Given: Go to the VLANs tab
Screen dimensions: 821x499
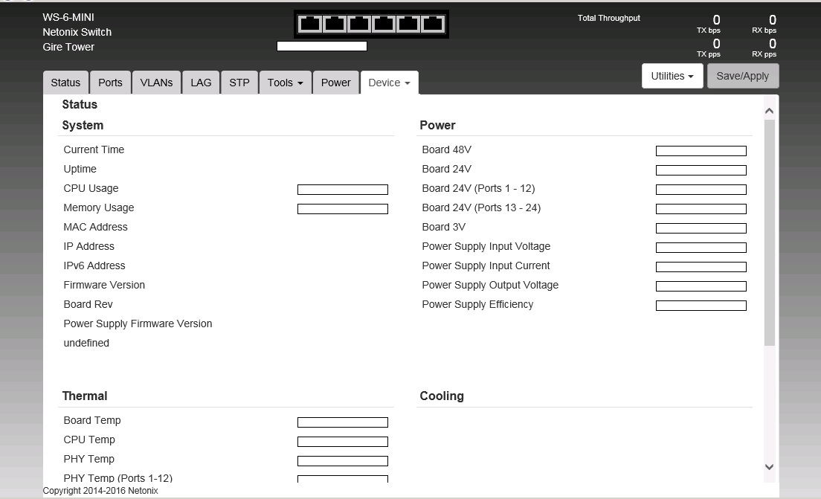Looking at the screenshot, I should click(x=156, y=83).
